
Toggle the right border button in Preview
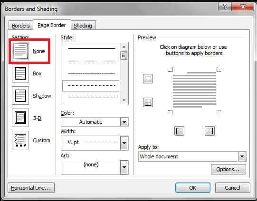pyautogui.click(x=209, y=131)
